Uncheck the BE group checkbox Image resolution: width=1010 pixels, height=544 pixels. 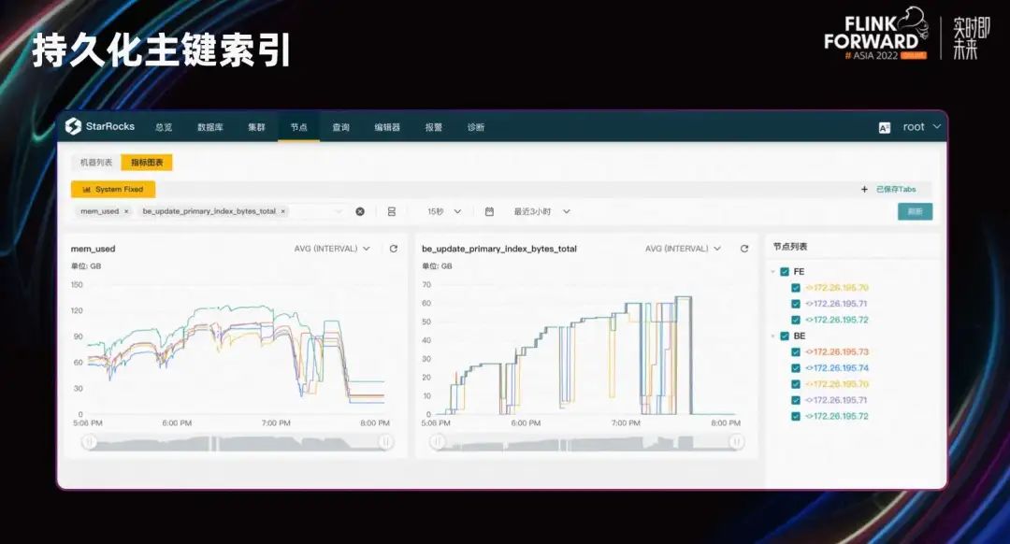(785, 336)
